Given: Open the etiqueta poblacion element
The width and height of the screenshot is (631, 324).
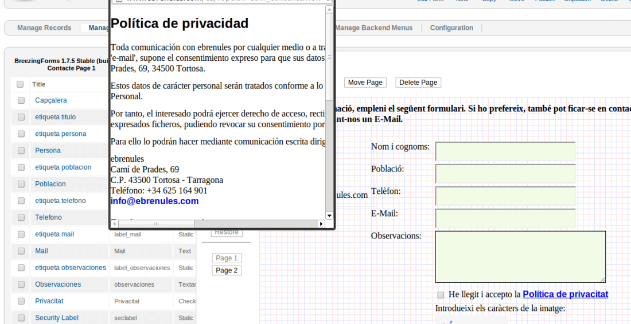Looking at the screenshot, I should (x=63, y=167).
